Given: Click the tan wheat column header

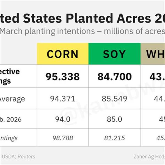Looking at the screenshot, I should click(x=155, y=54).
